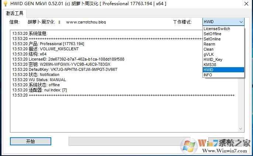
Task: Click the log scrollbar down arrow
Action: point(240,129)
